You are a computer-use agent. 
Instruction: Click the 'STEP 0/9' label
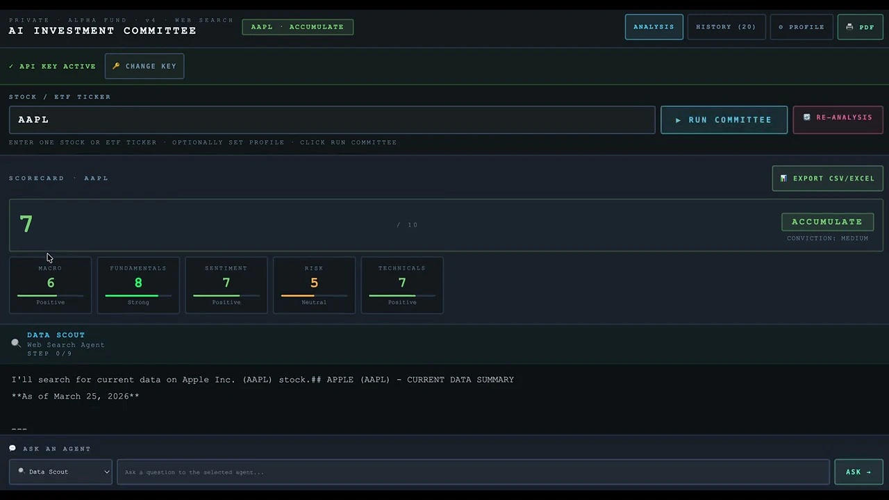pyautogui.click(x=49, y=353)
